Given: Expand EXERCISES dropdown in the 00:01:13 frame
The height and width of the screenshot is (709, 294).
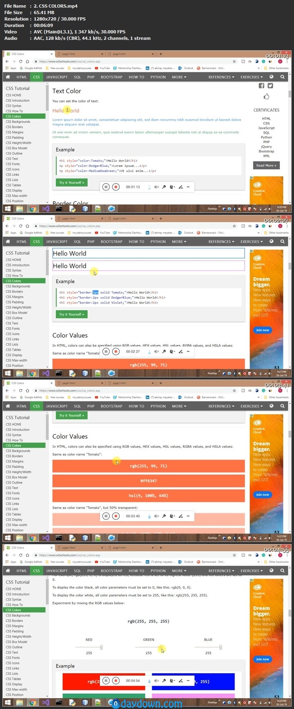Looking at the screenshot, I should [252, 77].
